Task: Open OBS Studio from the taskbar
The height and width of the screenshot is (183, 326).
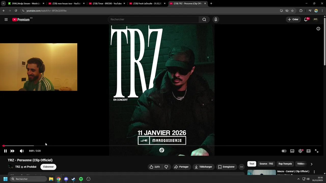Action: coord(88,179)
